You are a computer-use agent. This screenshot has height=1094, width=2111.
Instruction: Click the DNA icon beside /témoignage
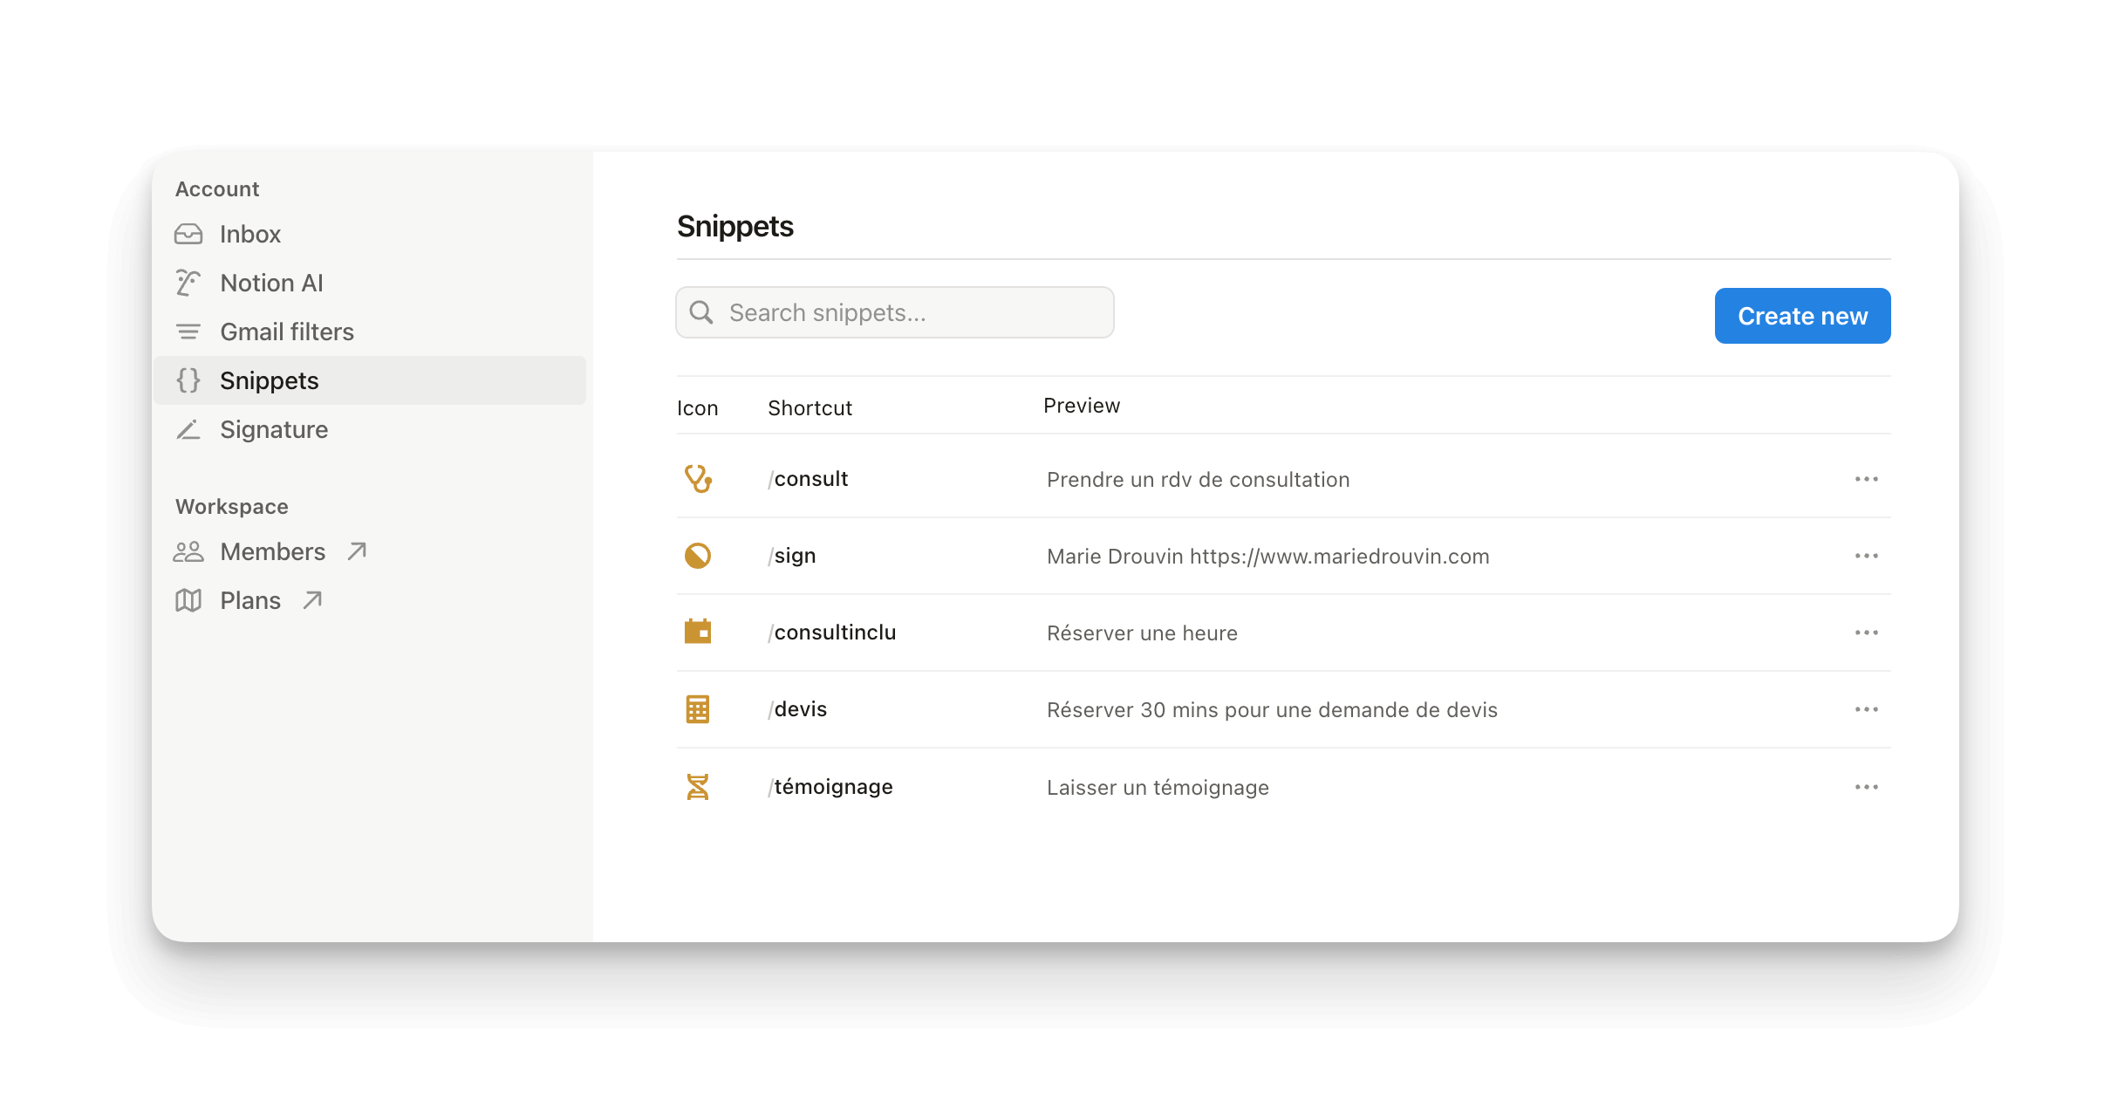point(698,786)
